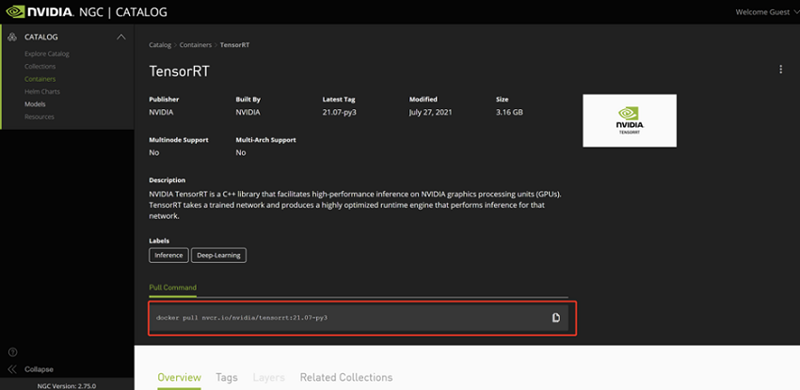
Task: Click the Containers breadcrumb link
Action: [x=196, y=45]
